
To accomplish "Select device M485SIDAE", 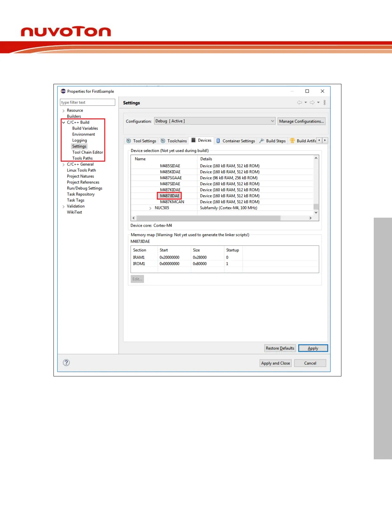I will 170,166.
